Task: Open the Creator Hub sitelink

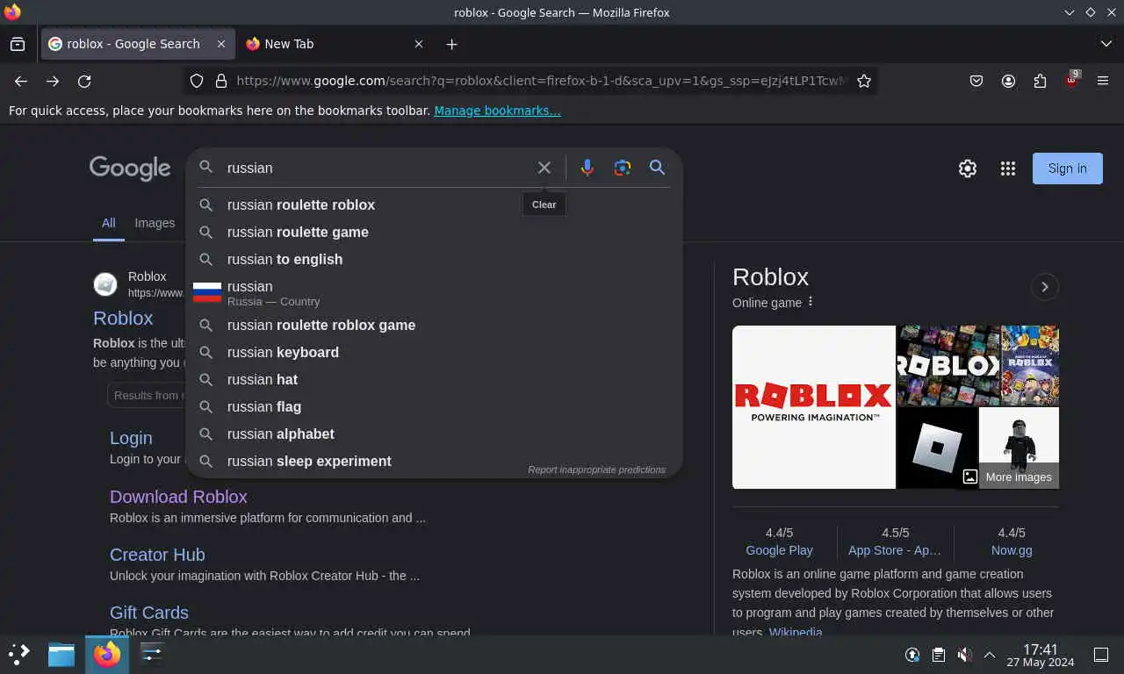Action: click(157, 555)
